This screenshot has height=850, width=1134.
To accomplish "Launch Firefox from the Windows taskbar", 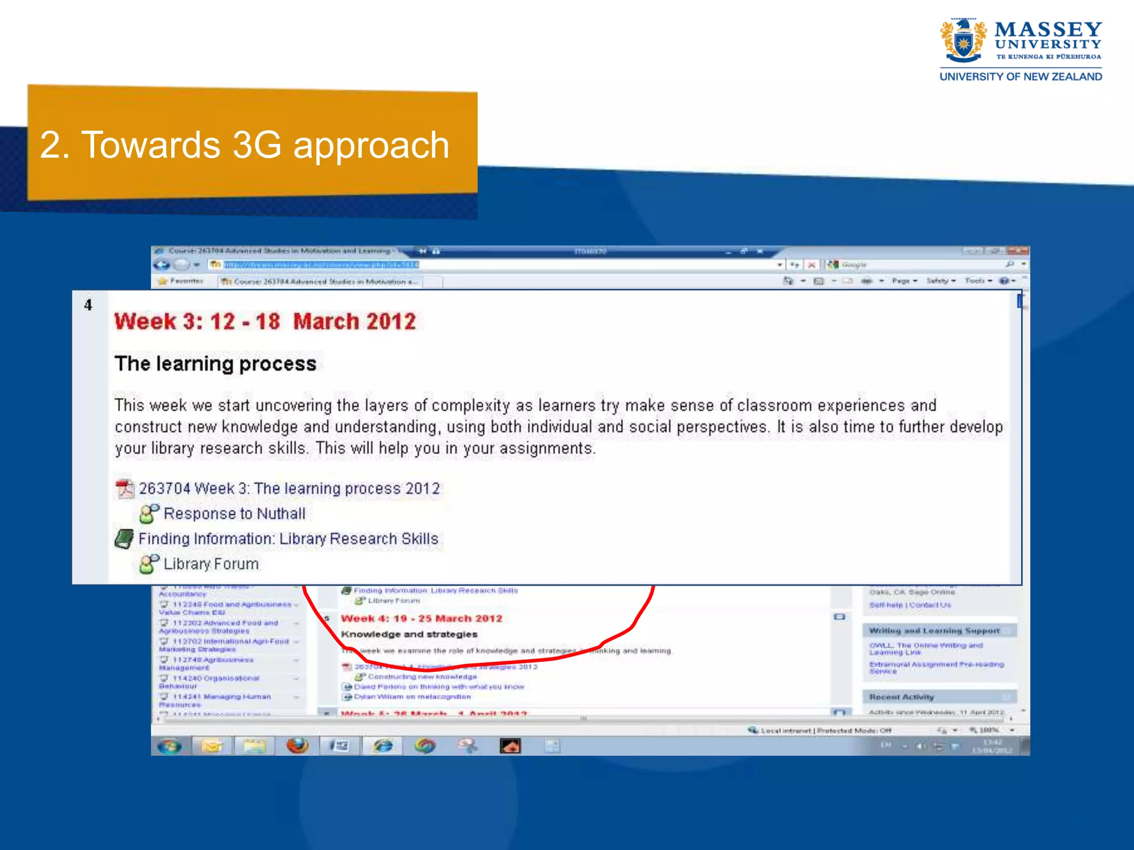I will pos(297,746).
